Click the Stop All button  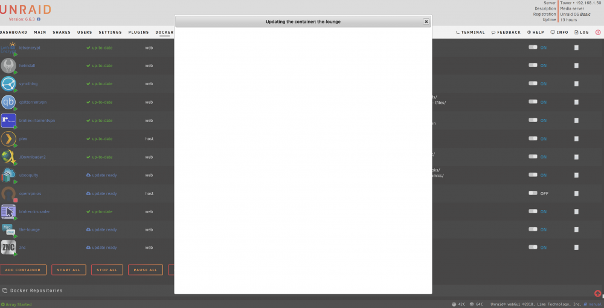(107, 270)
